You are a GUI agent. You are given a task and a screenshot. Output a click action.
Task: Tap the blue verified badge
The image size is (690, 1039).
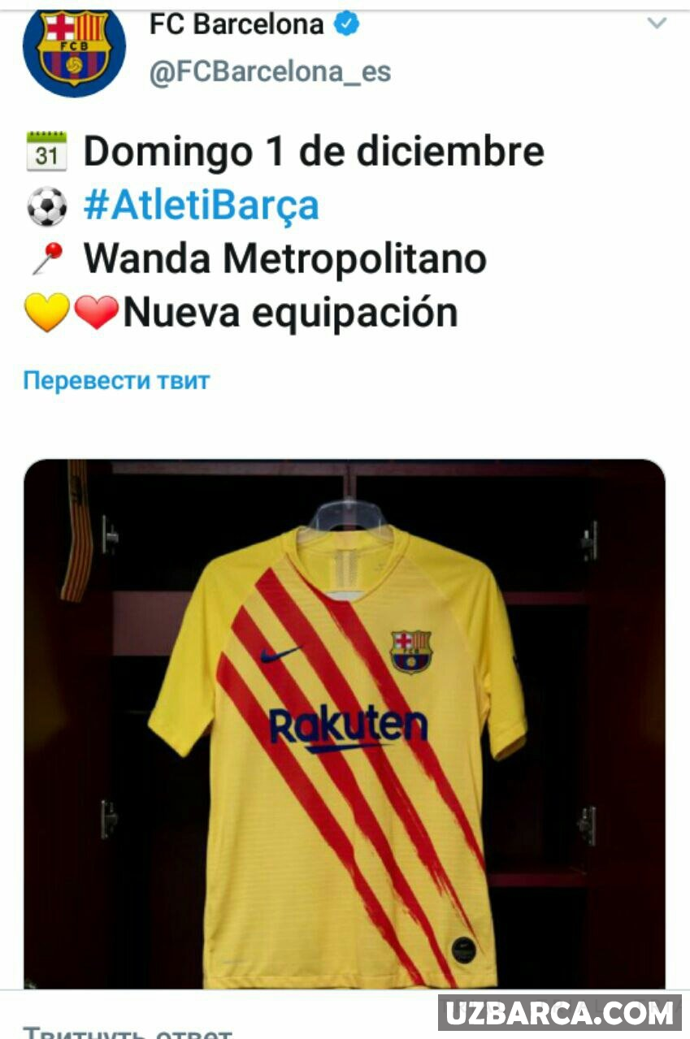(x=349, y=25)
